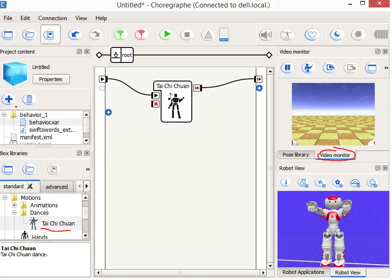Image resolution: width=392 pixels, height=280 pixels.
Task: Toggle autonomous life with the heart icon
Action: point(312,34)
